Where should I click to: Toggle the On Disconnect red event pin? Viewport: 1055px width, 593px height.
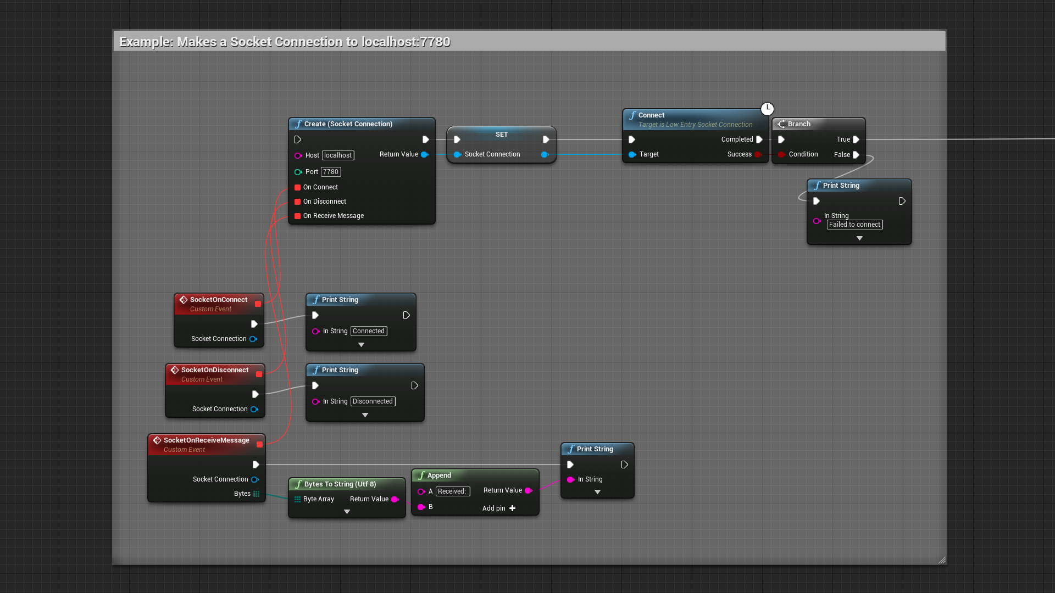point(297,202)
